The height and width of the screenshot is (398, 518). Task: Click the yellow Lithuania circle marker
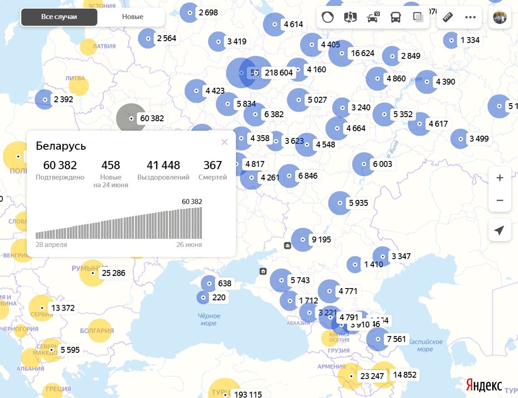click(79, 86)
